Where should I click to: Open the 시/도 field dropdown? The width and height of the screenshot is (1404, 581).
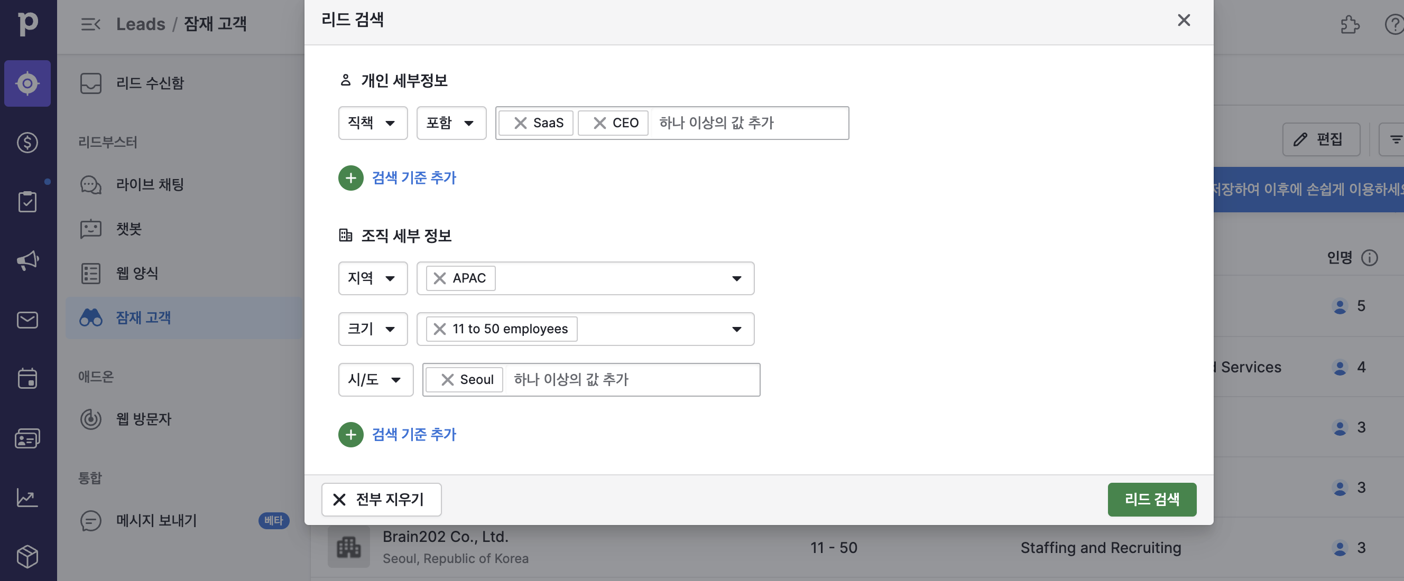tap(375, 380)
